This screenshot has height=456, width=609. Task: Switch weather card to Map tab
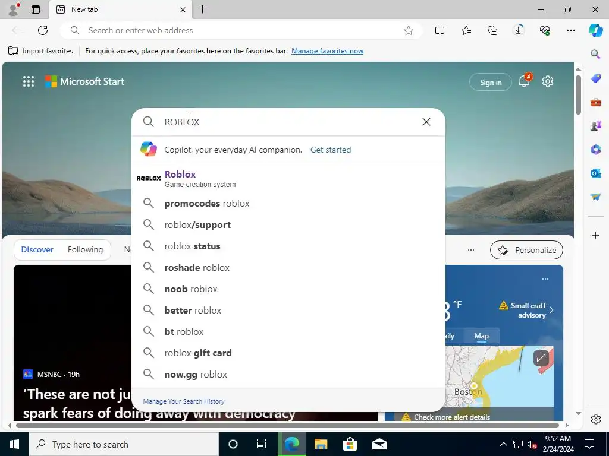(481, 336)
